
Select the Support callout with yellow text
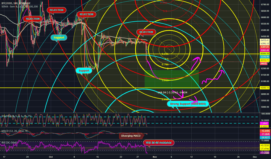coord(59,38)
